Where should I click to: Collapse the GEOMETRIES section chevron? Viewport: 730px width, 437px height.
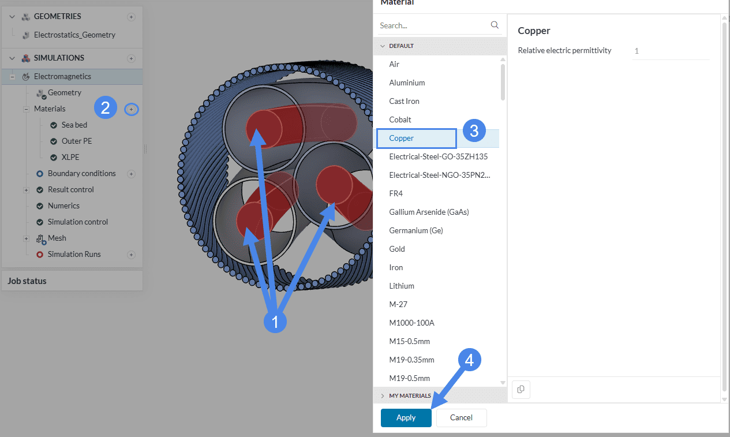[12, 17]
